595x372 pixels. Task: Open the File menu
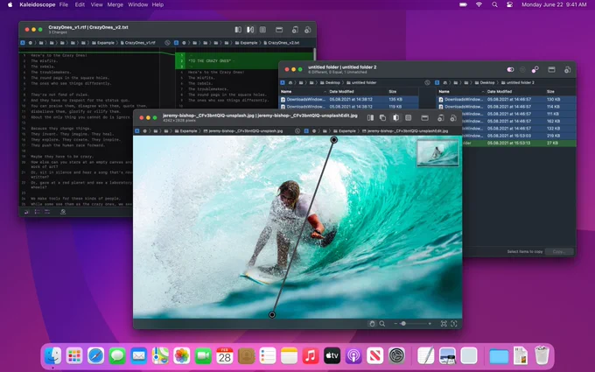[64, 5]
